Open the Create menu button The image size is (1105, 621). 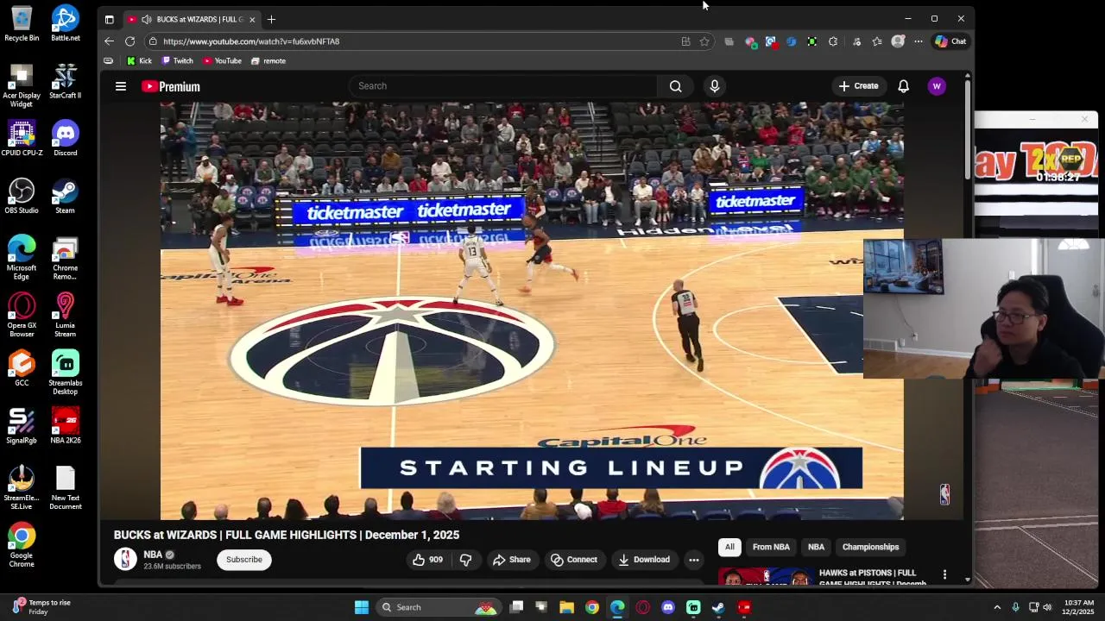[858, 86]
